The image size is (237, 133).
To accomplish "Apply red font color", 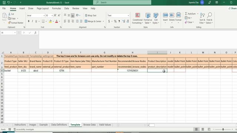I will pyautogui.click(x=57, y=21).
